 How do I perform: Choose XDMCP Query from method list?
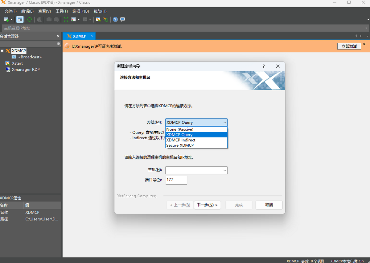196,135
